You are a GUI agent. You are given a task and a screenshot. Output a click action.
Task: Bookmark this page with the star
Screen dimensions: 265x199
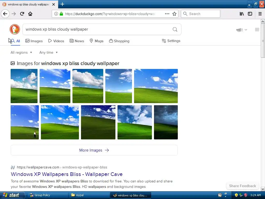[174, 14]
